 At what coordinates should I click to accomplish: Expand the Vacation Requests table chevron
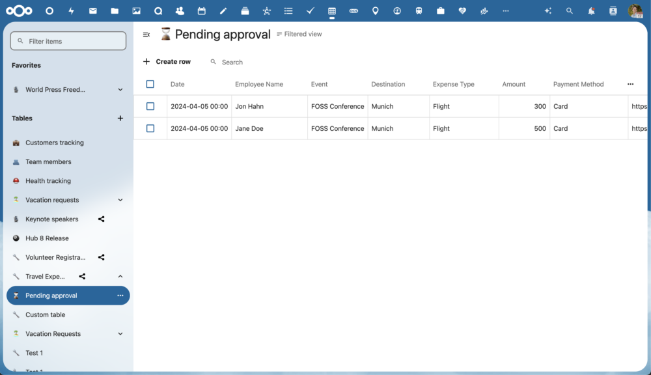[x=119, y=333]
